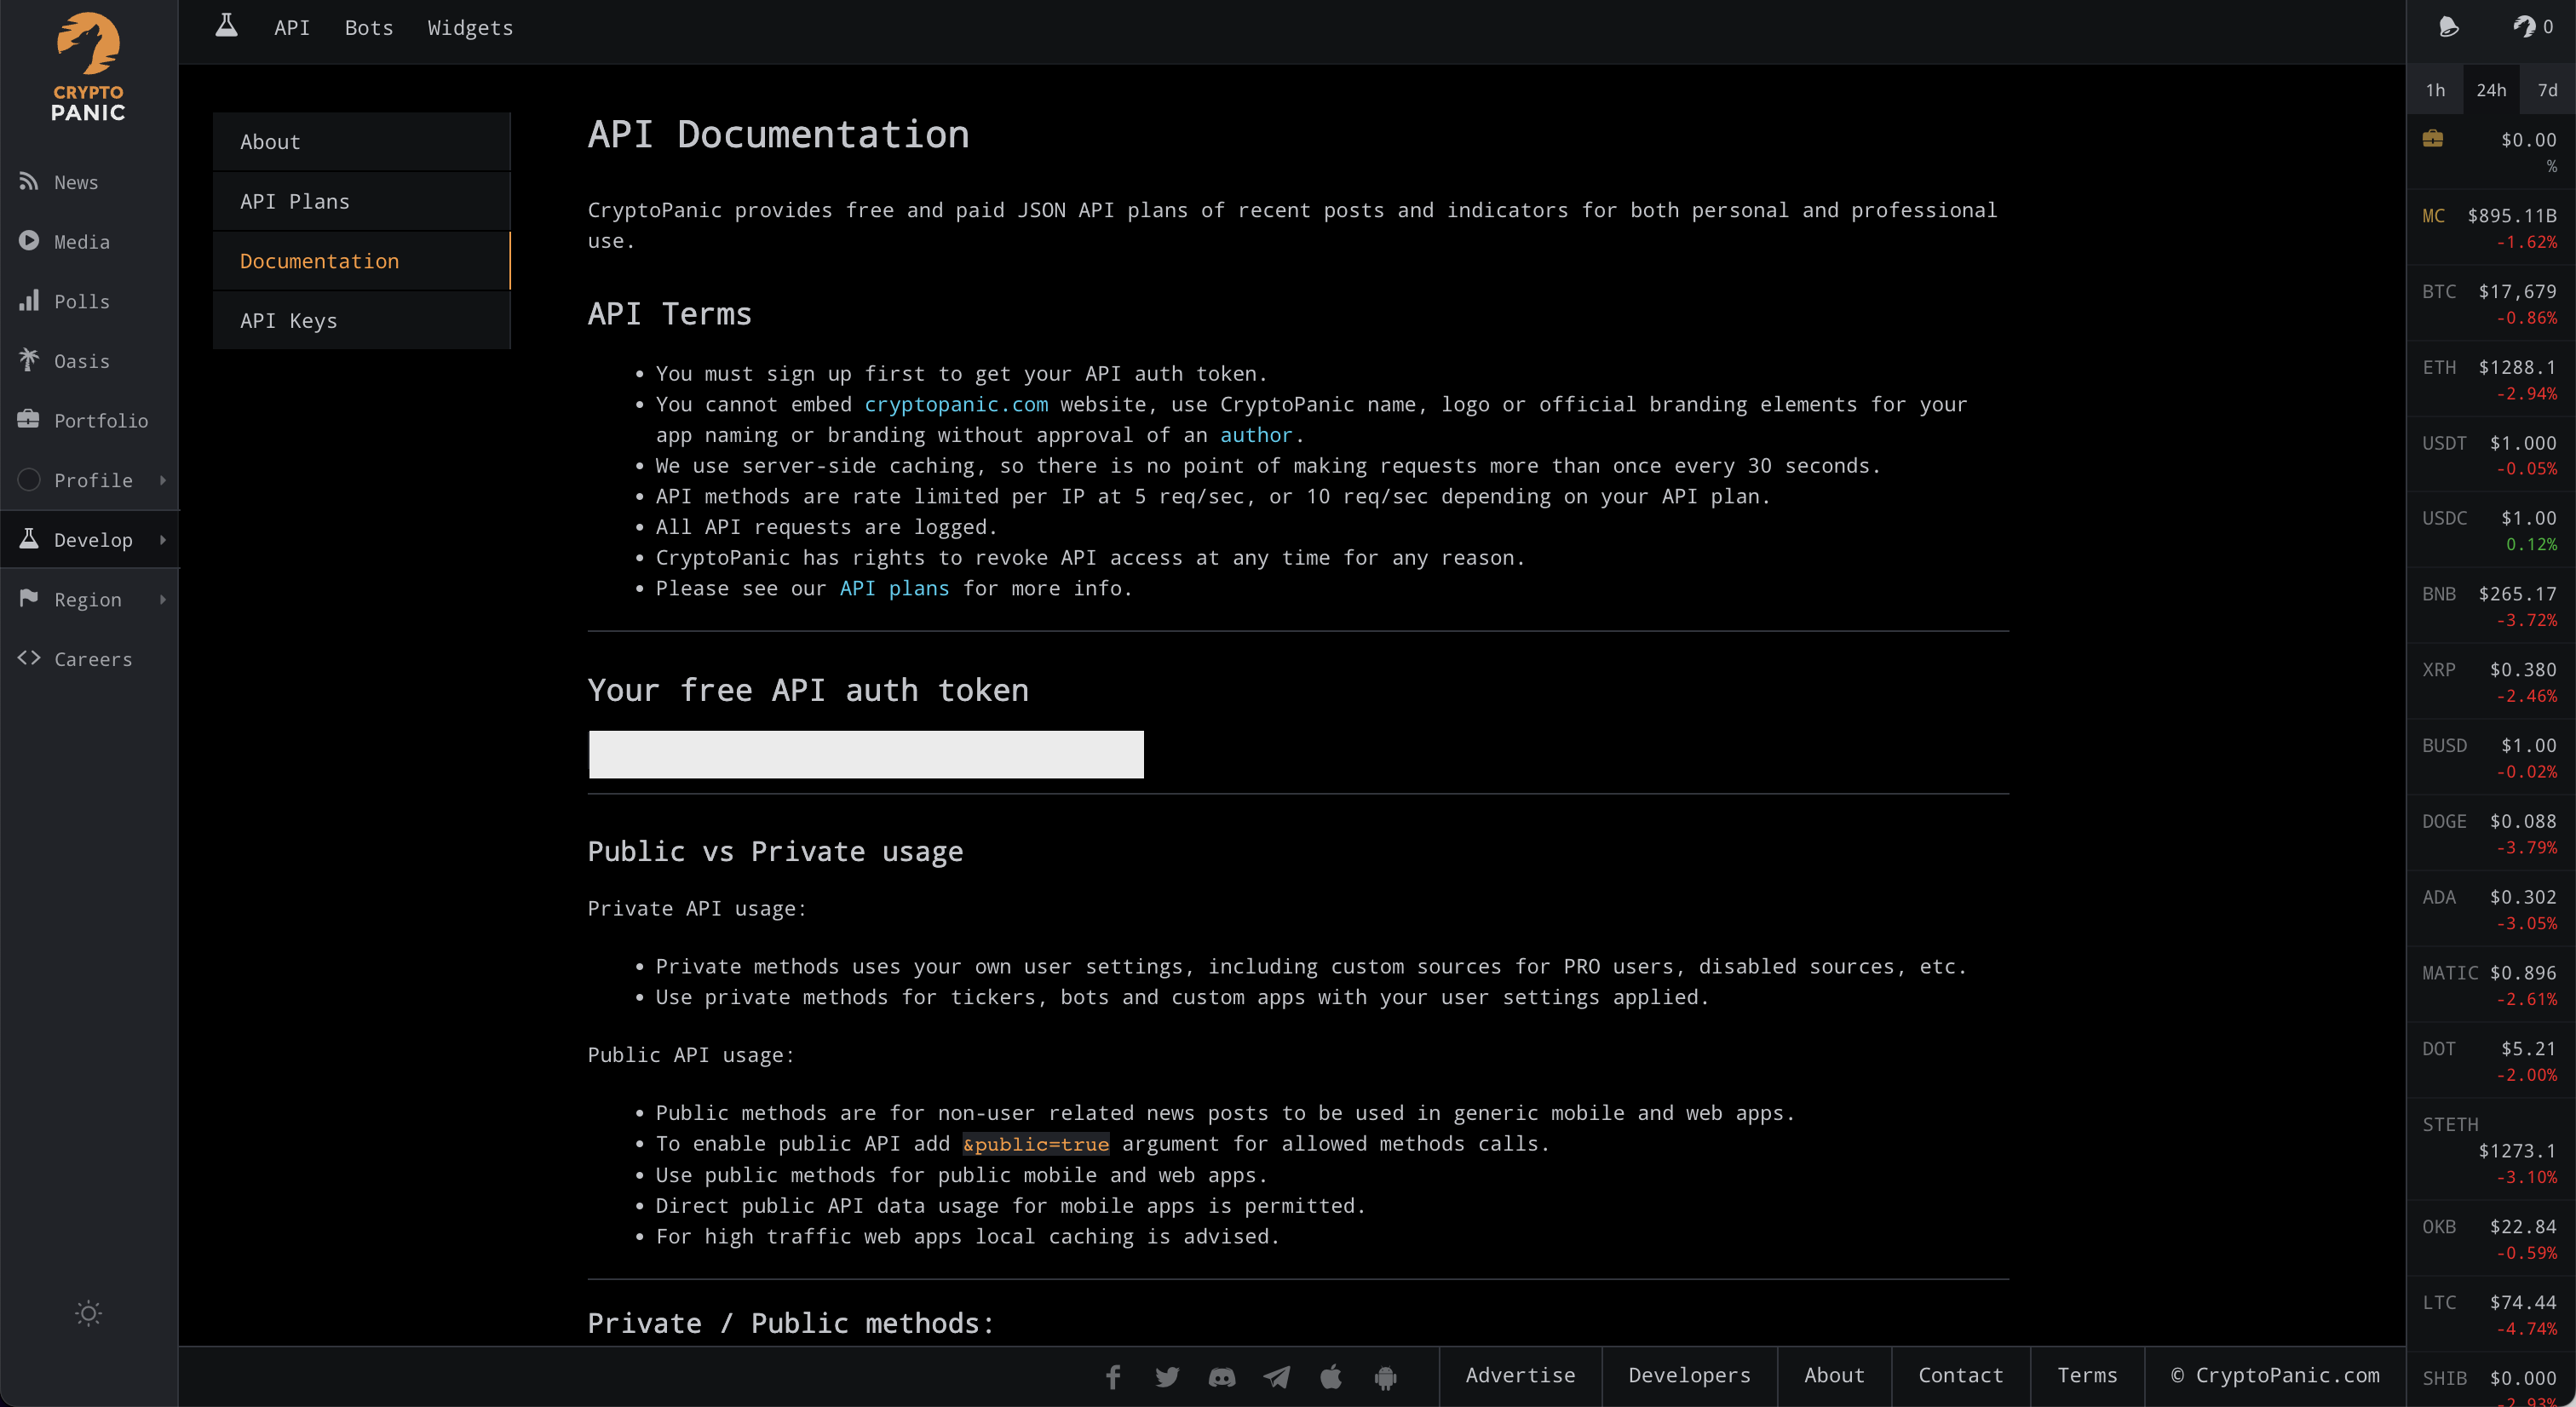This screenshot has height=1407, width=2576.
Task: Open the Contact footer link
Action: point(1960,1375)
